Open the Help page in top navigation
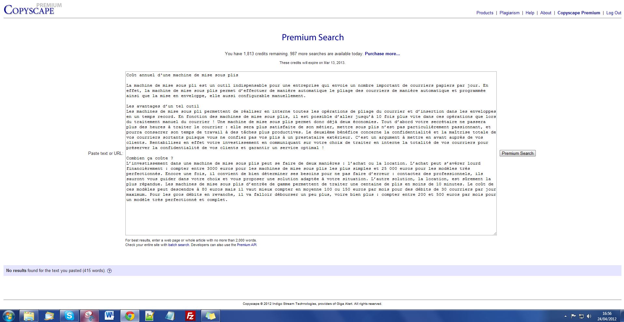Viewport: 624px width, 322px height. tap(530, 13)
